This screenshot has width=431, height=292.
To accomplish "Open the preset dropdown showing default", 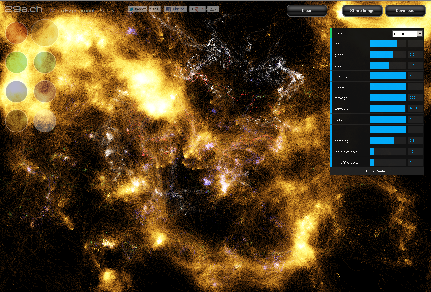I will (407, 34).
